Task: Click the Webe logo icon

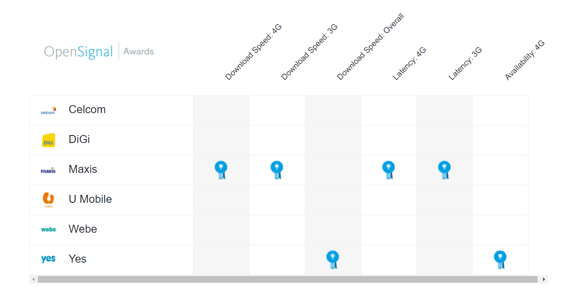Action: coord(48,230)
